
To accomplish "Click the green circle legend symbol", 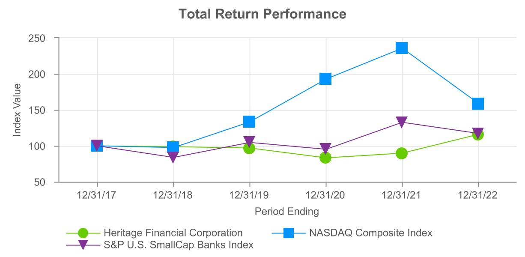I will coord(84,233).
